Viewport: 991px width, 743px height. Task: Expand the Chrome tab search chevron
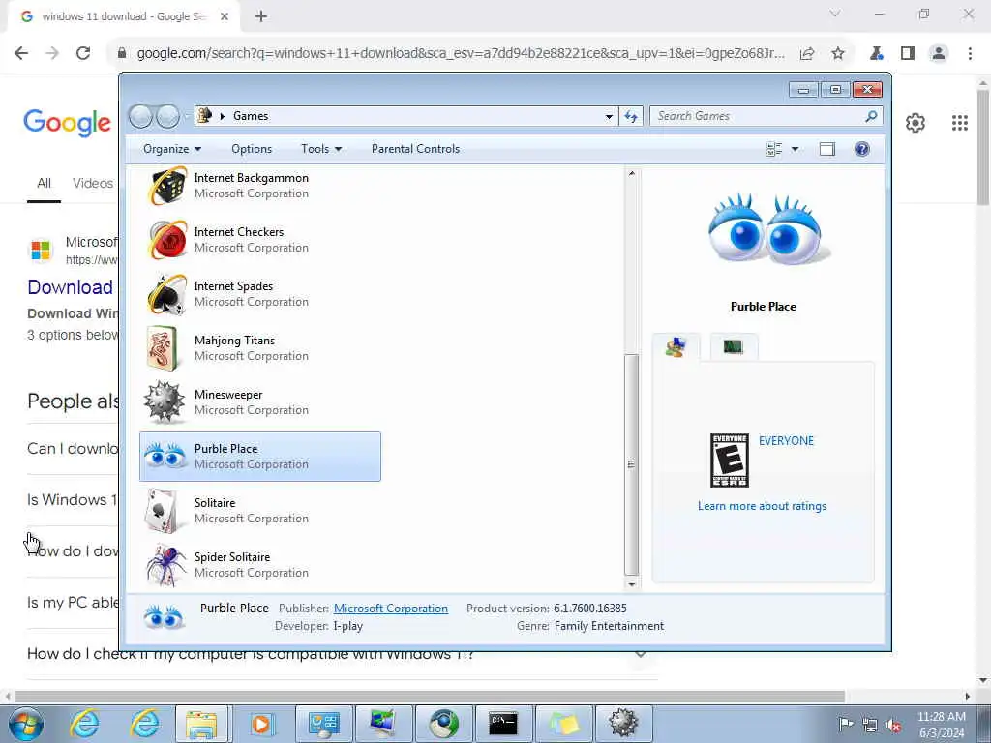[835, 14]
